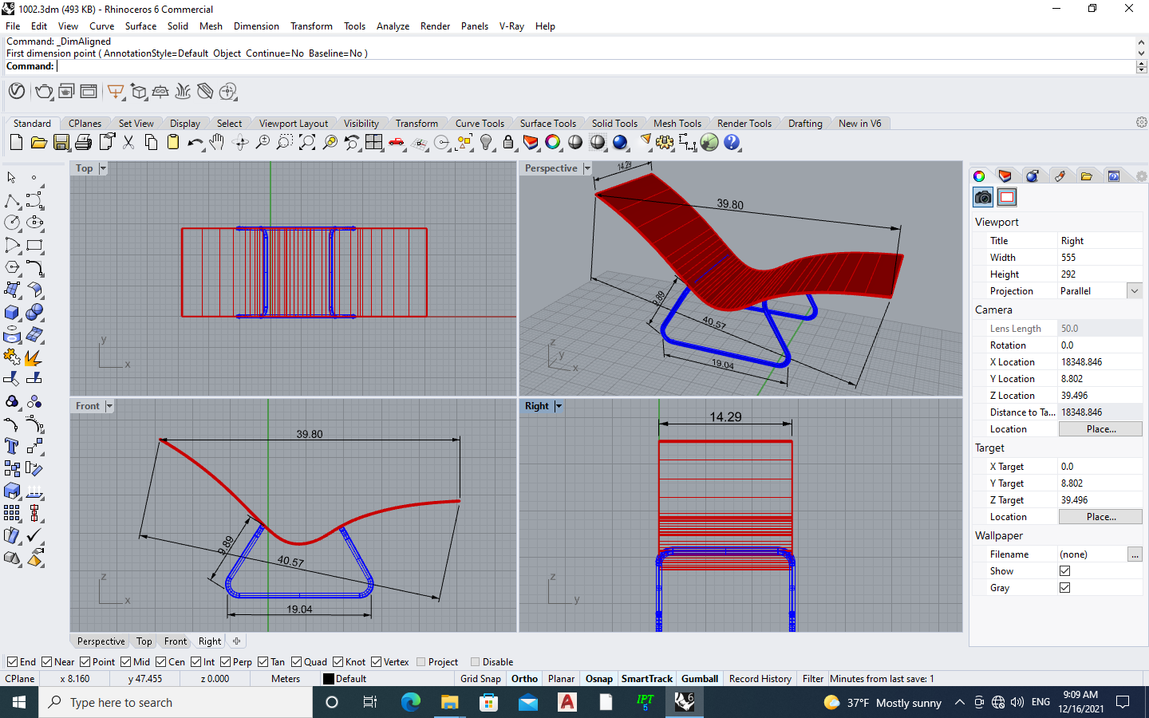This screenshot has width=1149, height=718.
Task: Click the Undo arrow icon
Action: (195, 143)
